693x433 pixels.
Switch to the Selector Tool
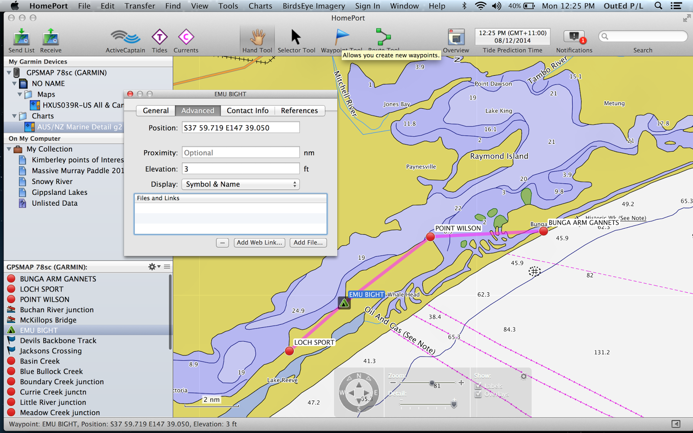(296, 39)
